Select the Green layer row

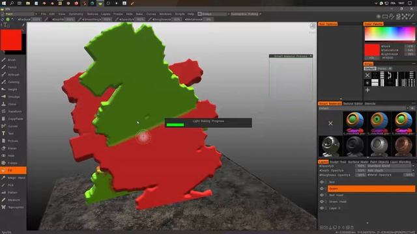click(x=371, y=188)
